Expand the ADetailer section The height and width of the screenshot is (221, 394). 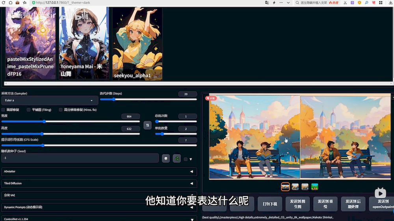point(99,171)
